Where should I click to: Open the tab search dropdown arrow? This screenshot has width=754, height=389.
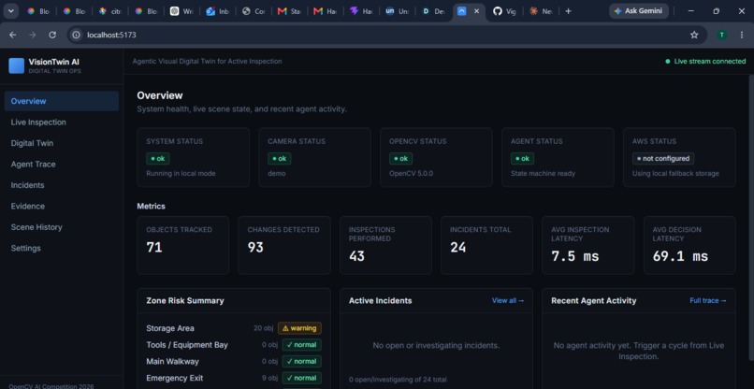[11, 11]
